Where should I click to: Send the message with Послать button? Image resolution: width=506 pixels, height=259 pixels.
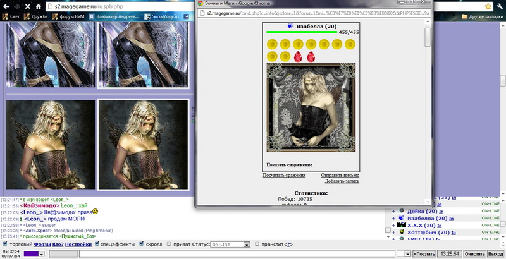pos(424,254)
